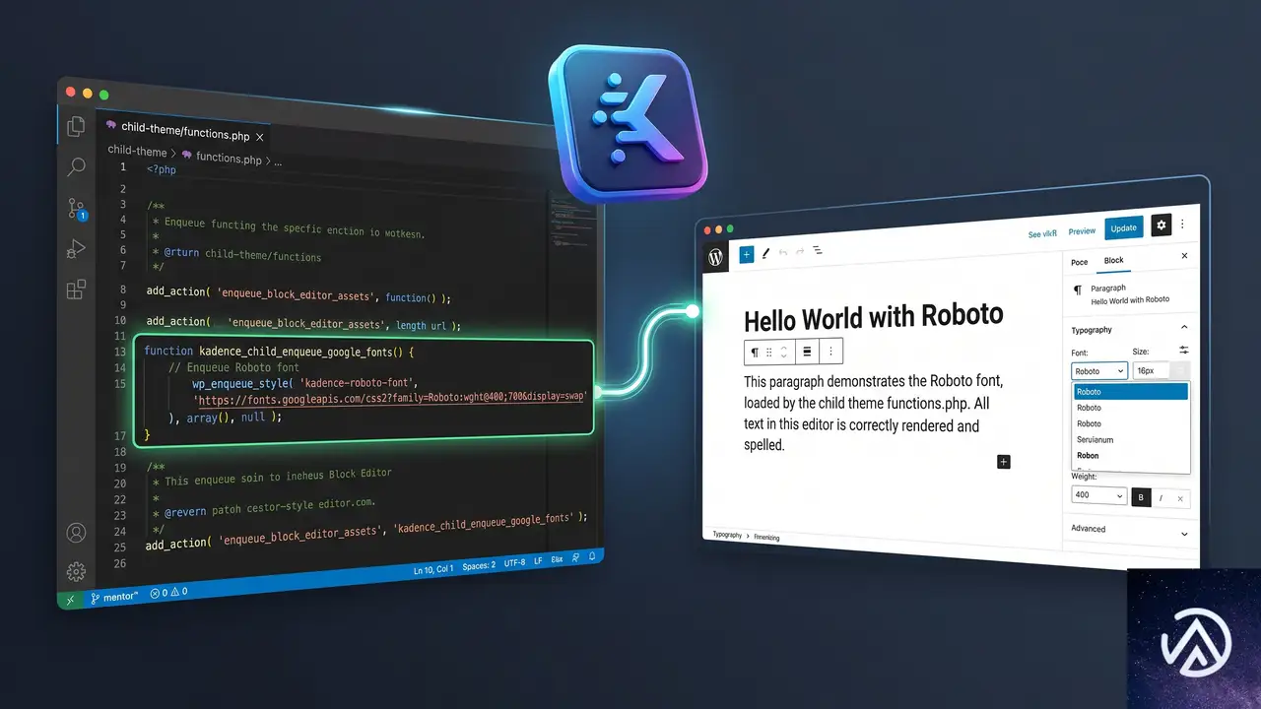Click the See vlkR link
1261x709 pixels.
pos(1042,234)
